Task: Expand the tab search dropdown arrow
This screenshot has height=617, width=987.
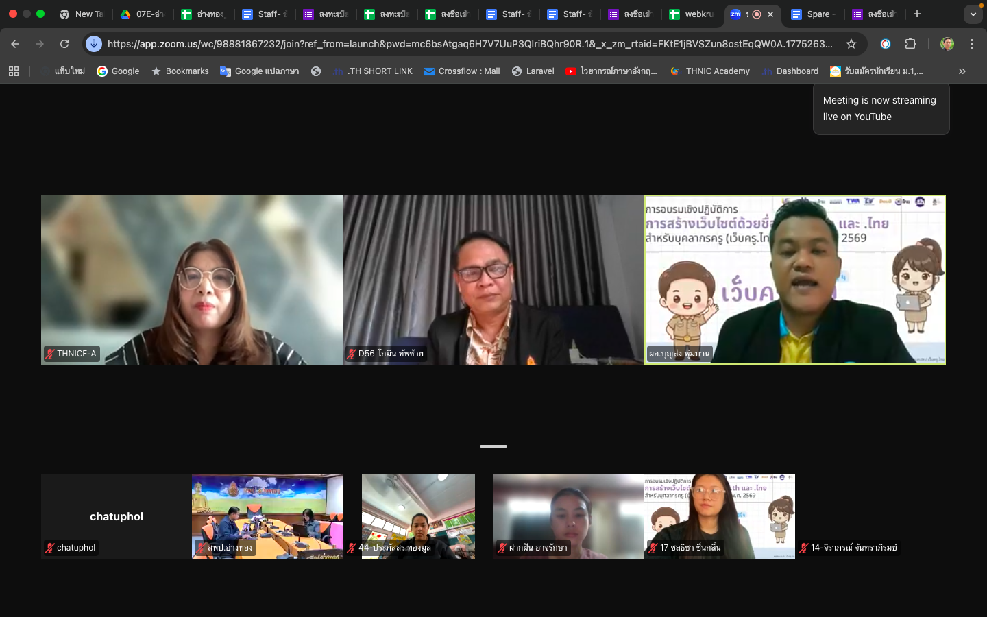Action: pyautogui.click(x=973, y=14)
